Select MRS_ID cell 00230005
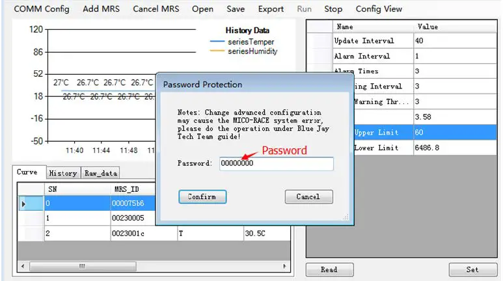Viewport: 503px width, 281px height. pos(133,218)
